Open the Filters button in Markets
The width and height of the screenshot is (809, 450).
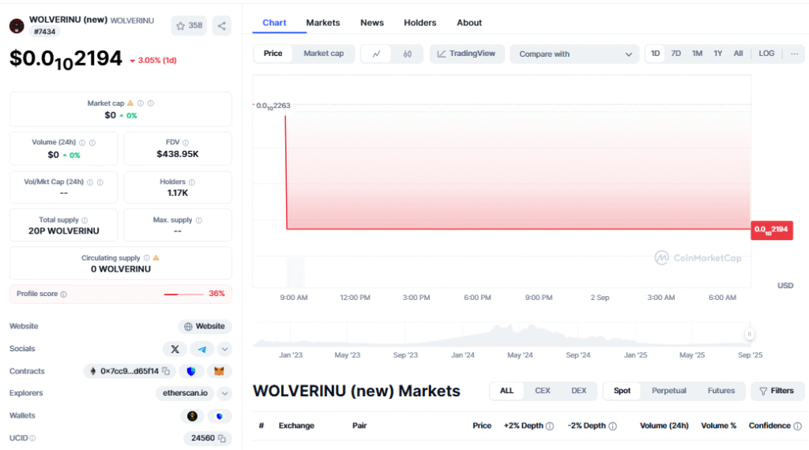coord(777,391)
